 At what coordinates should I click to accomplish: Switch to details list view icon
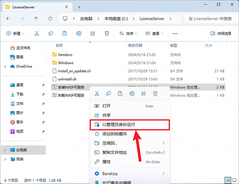(228, 180)
